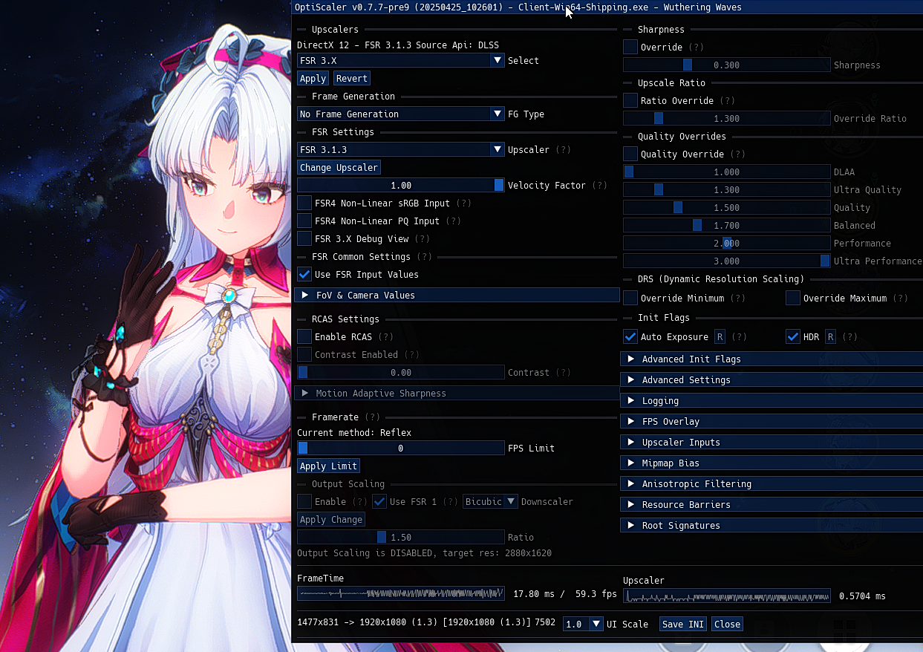923x652 pixels.
Task: Toggle Output Scaling Enable checkbox
Action: 304,501
